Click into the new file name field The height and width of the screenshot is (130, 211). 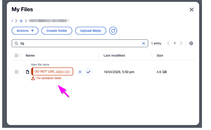53,72
